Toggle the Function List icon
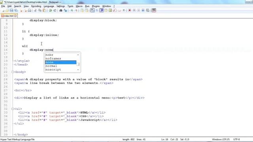253x142 pixels. point(115,11)
